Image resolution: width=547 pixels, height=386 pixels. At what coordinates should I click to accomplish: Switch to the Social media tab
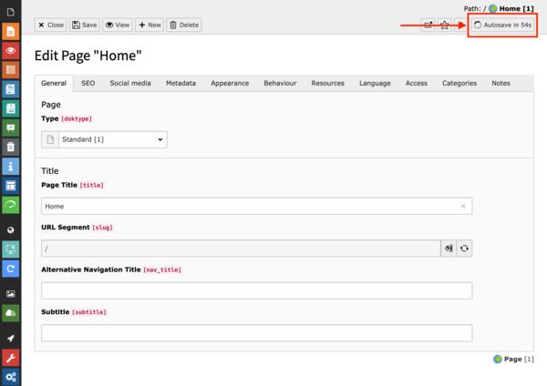coord(130,83)
